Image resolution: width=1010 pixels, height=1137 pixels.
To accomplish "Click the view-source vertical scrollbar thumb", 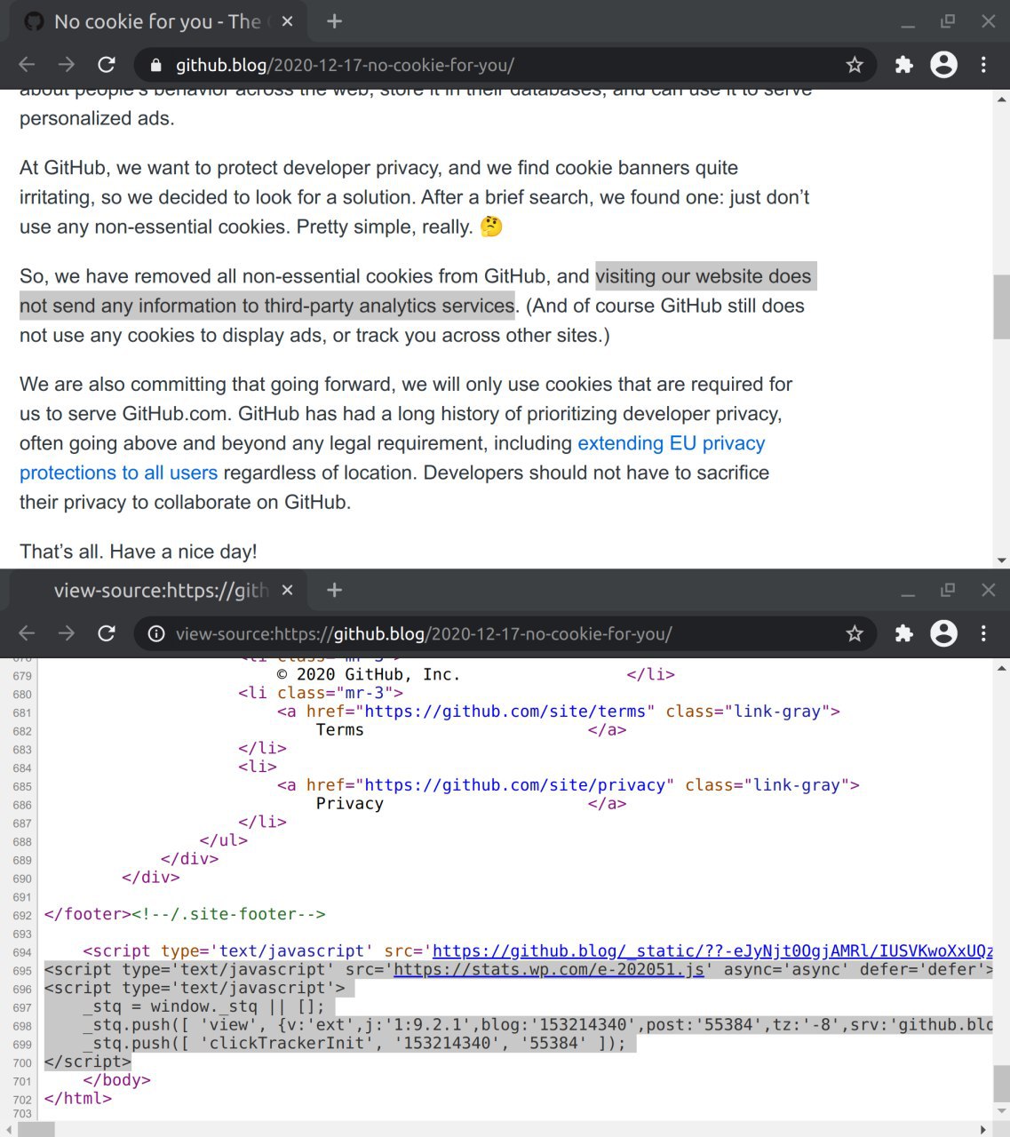I will 1001,1083.
